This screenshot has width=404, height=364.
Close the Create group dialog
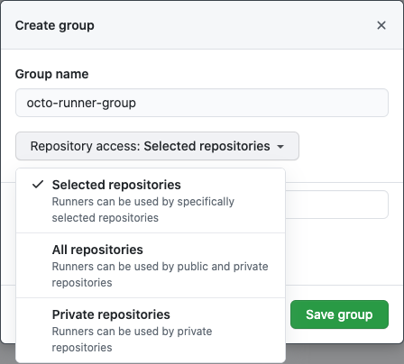(381, 25)
